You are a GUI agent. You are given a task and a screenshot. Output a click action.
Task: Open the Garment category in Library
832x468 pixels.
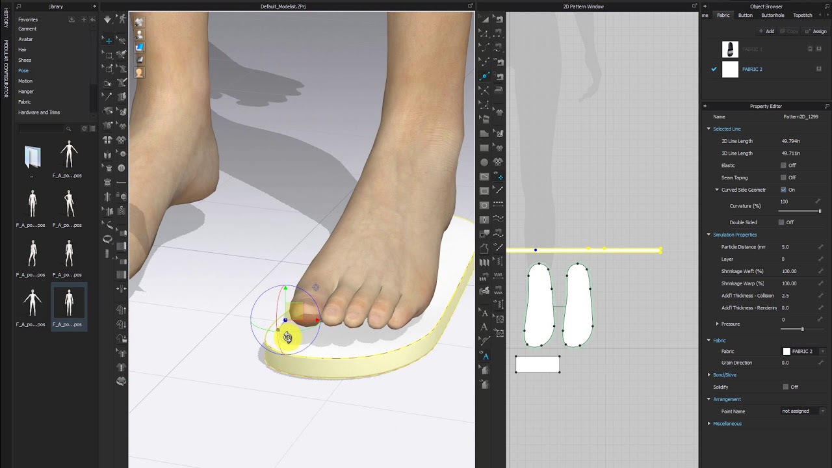coord(27,29)
